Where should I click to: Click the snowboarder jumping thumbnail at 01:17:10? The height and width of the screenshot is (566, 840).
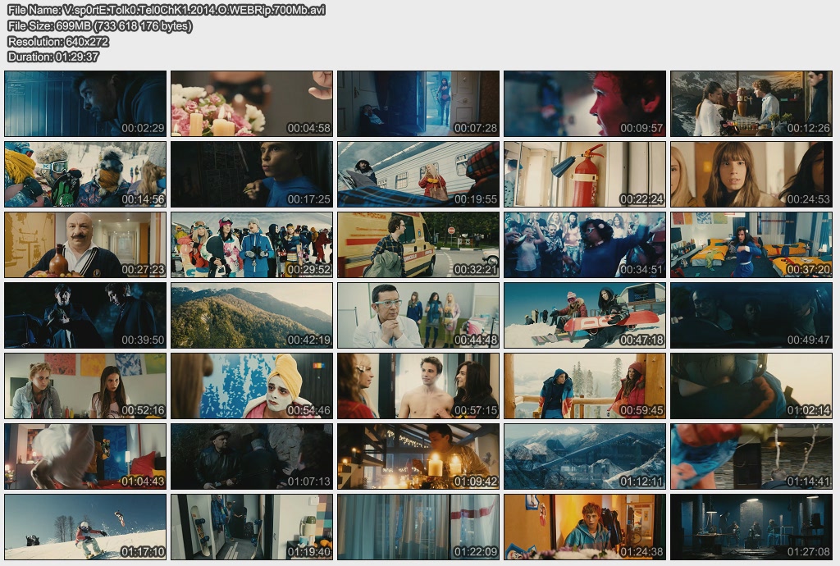click(85, 527)
